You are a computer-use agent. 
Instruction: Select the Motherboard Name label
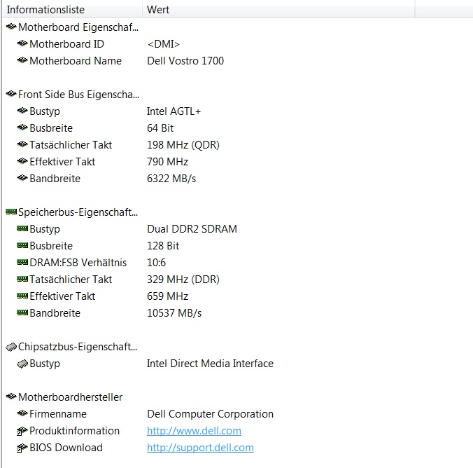tap(76, 61)
